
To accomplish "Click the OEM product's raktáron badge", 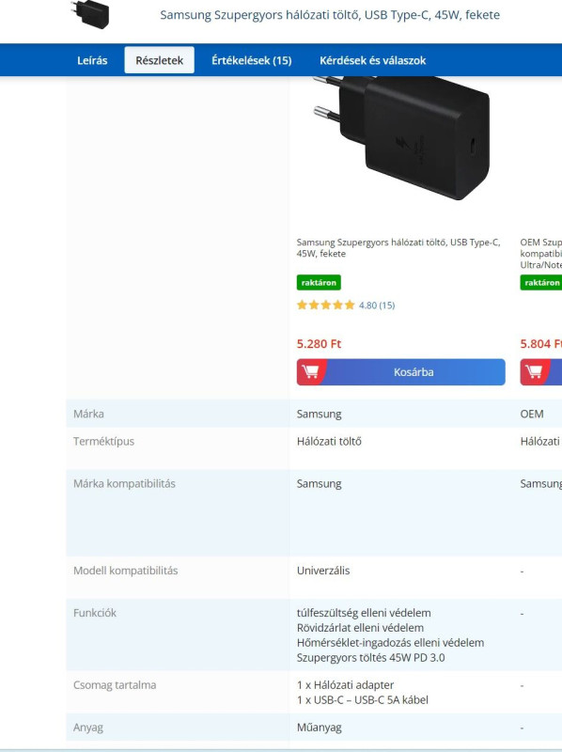I will click(x=541, y=283).
